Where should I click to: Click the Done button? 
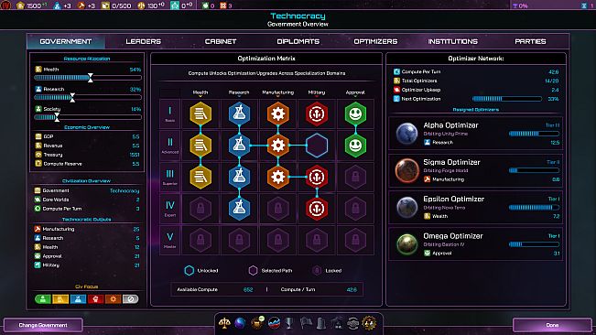552,325
